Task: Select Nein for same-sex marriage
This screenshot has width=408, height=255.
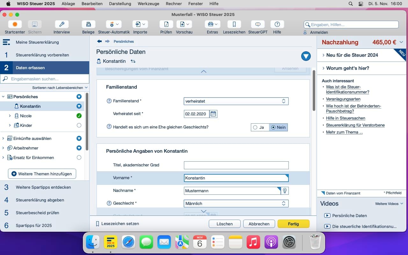Action: (279, 127)
